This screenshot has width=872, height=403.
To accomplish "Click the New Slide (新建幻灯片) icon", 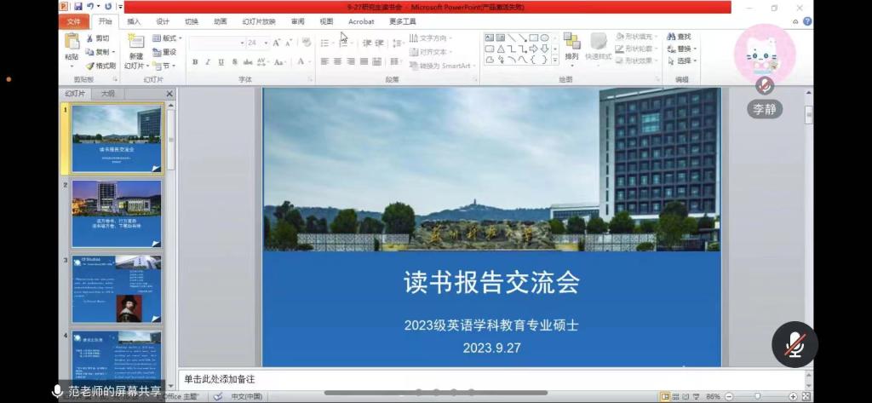I will tap(135, 42).
